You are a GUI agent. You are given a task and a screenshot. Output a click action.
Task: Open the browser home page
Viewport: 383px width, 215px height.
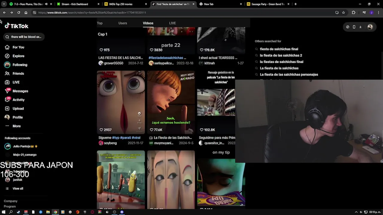coord(26,13)
